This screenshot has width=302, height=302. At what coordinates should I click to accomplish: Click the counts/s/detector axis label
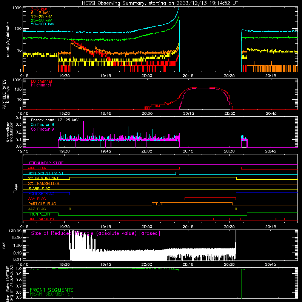point(8,39)
